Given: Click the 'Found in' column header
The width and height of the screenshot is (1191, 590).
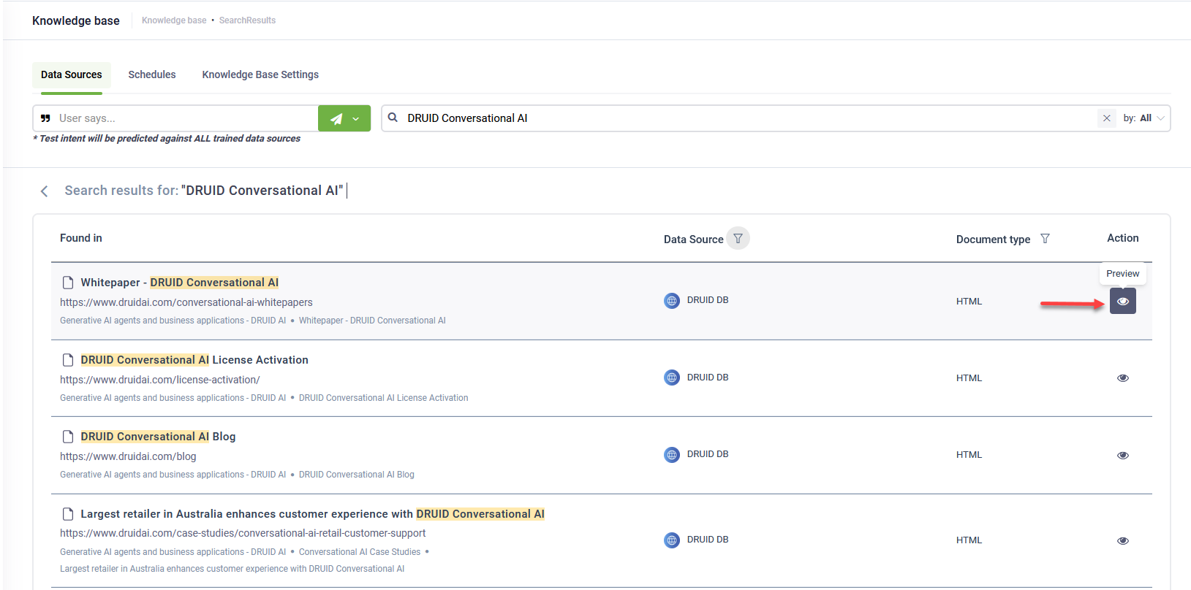Looking at the screenshot, I should coord(81,238).
